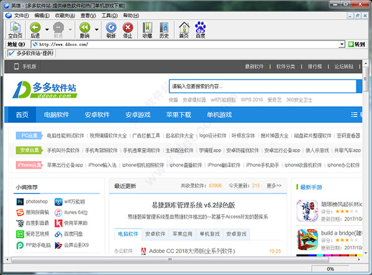Expand the 撤销 dropdown arrow
The height and width of the screenshot is (275, 372).
pos(97,30)
